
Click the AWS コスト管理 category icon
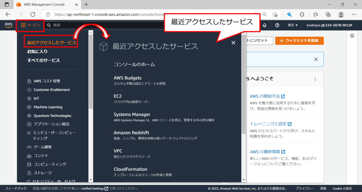[x=29, y=81]
